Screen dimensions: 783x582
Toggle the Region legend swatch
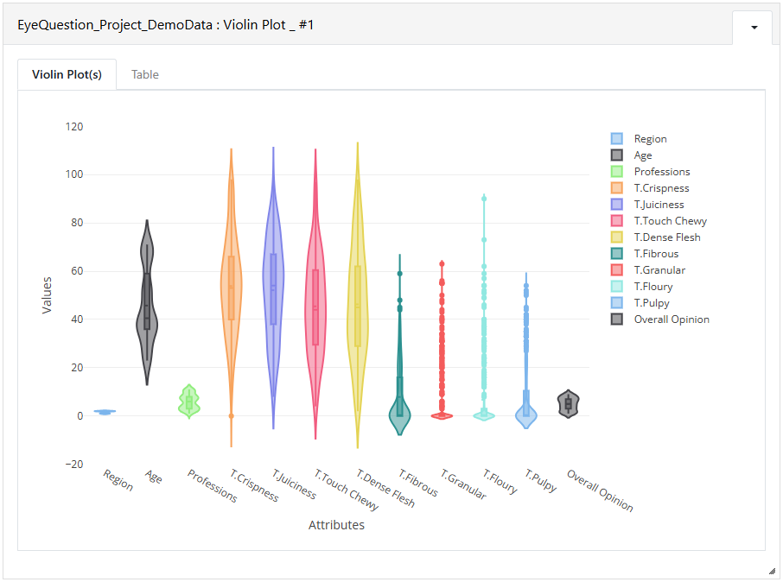click(617, 139)
